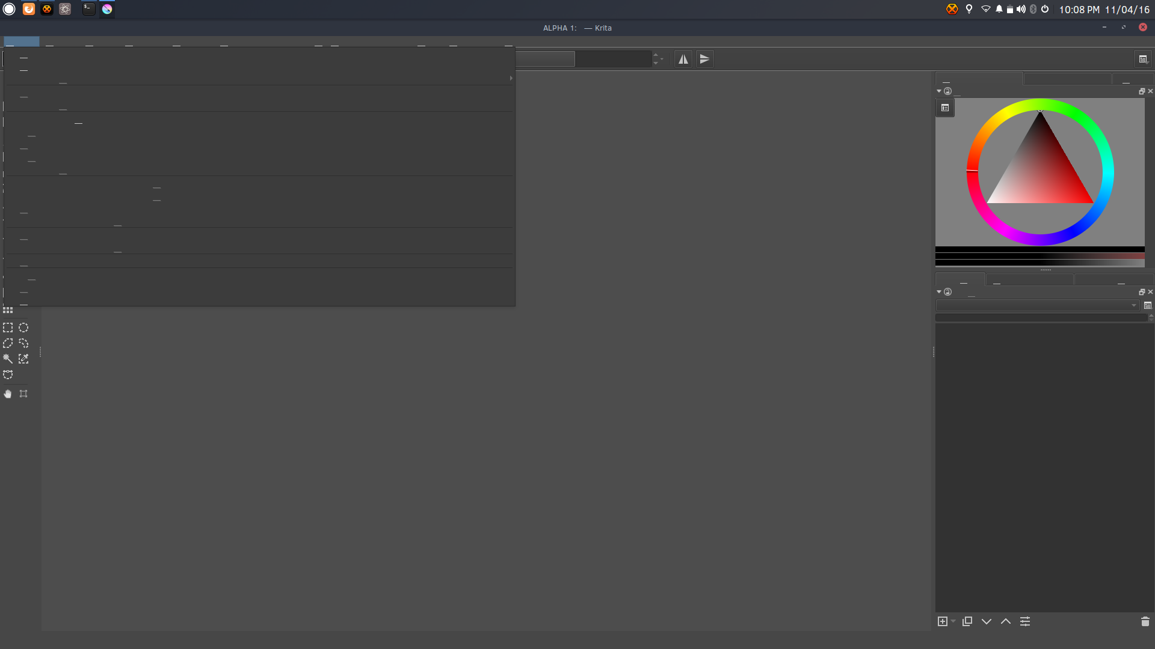Screen dimensions: 1155x649
Task: Select the grid tool in the toolbox
Action: pyautogui.click(x=8, y=310)
